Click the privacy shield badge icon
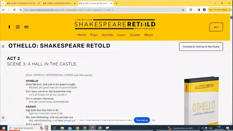Viewport: 233px width, 131px height. tap(3, 118)
